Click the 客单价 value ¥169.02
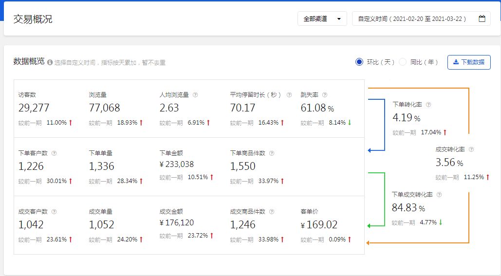The height and width of the screenshot is (276, 501). pyautogui.click(x=319, y=225)
